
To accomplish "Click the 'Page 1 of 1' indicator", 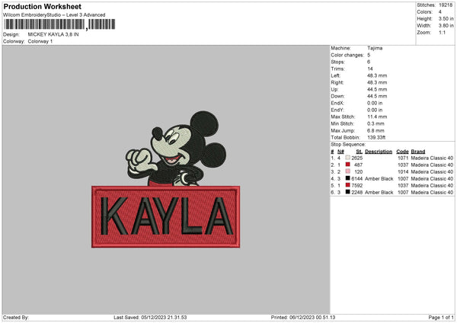I will (441, 317).
